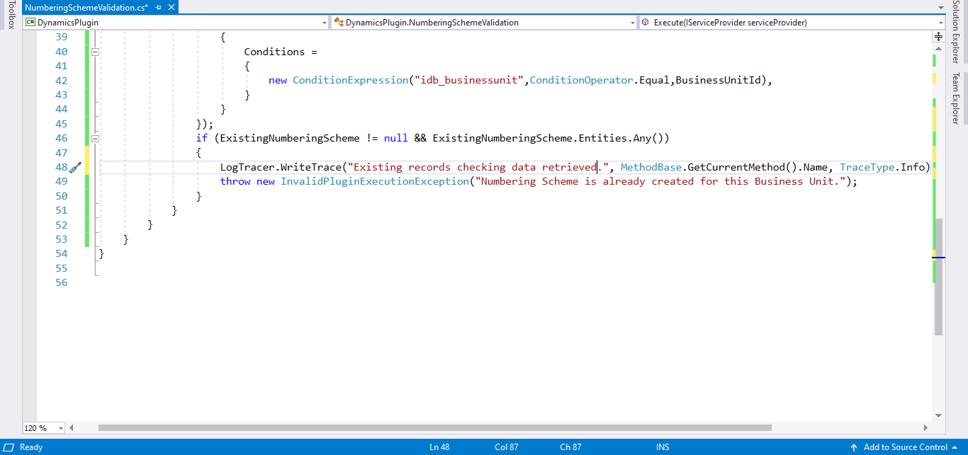Click InvalidPluginExecutionException on line 49
Viewport: 968px width, 455px height.
point(375,182)
